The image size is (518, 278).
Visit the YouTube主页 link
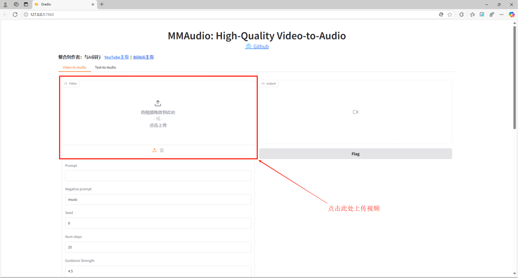(x=116, y=57)
